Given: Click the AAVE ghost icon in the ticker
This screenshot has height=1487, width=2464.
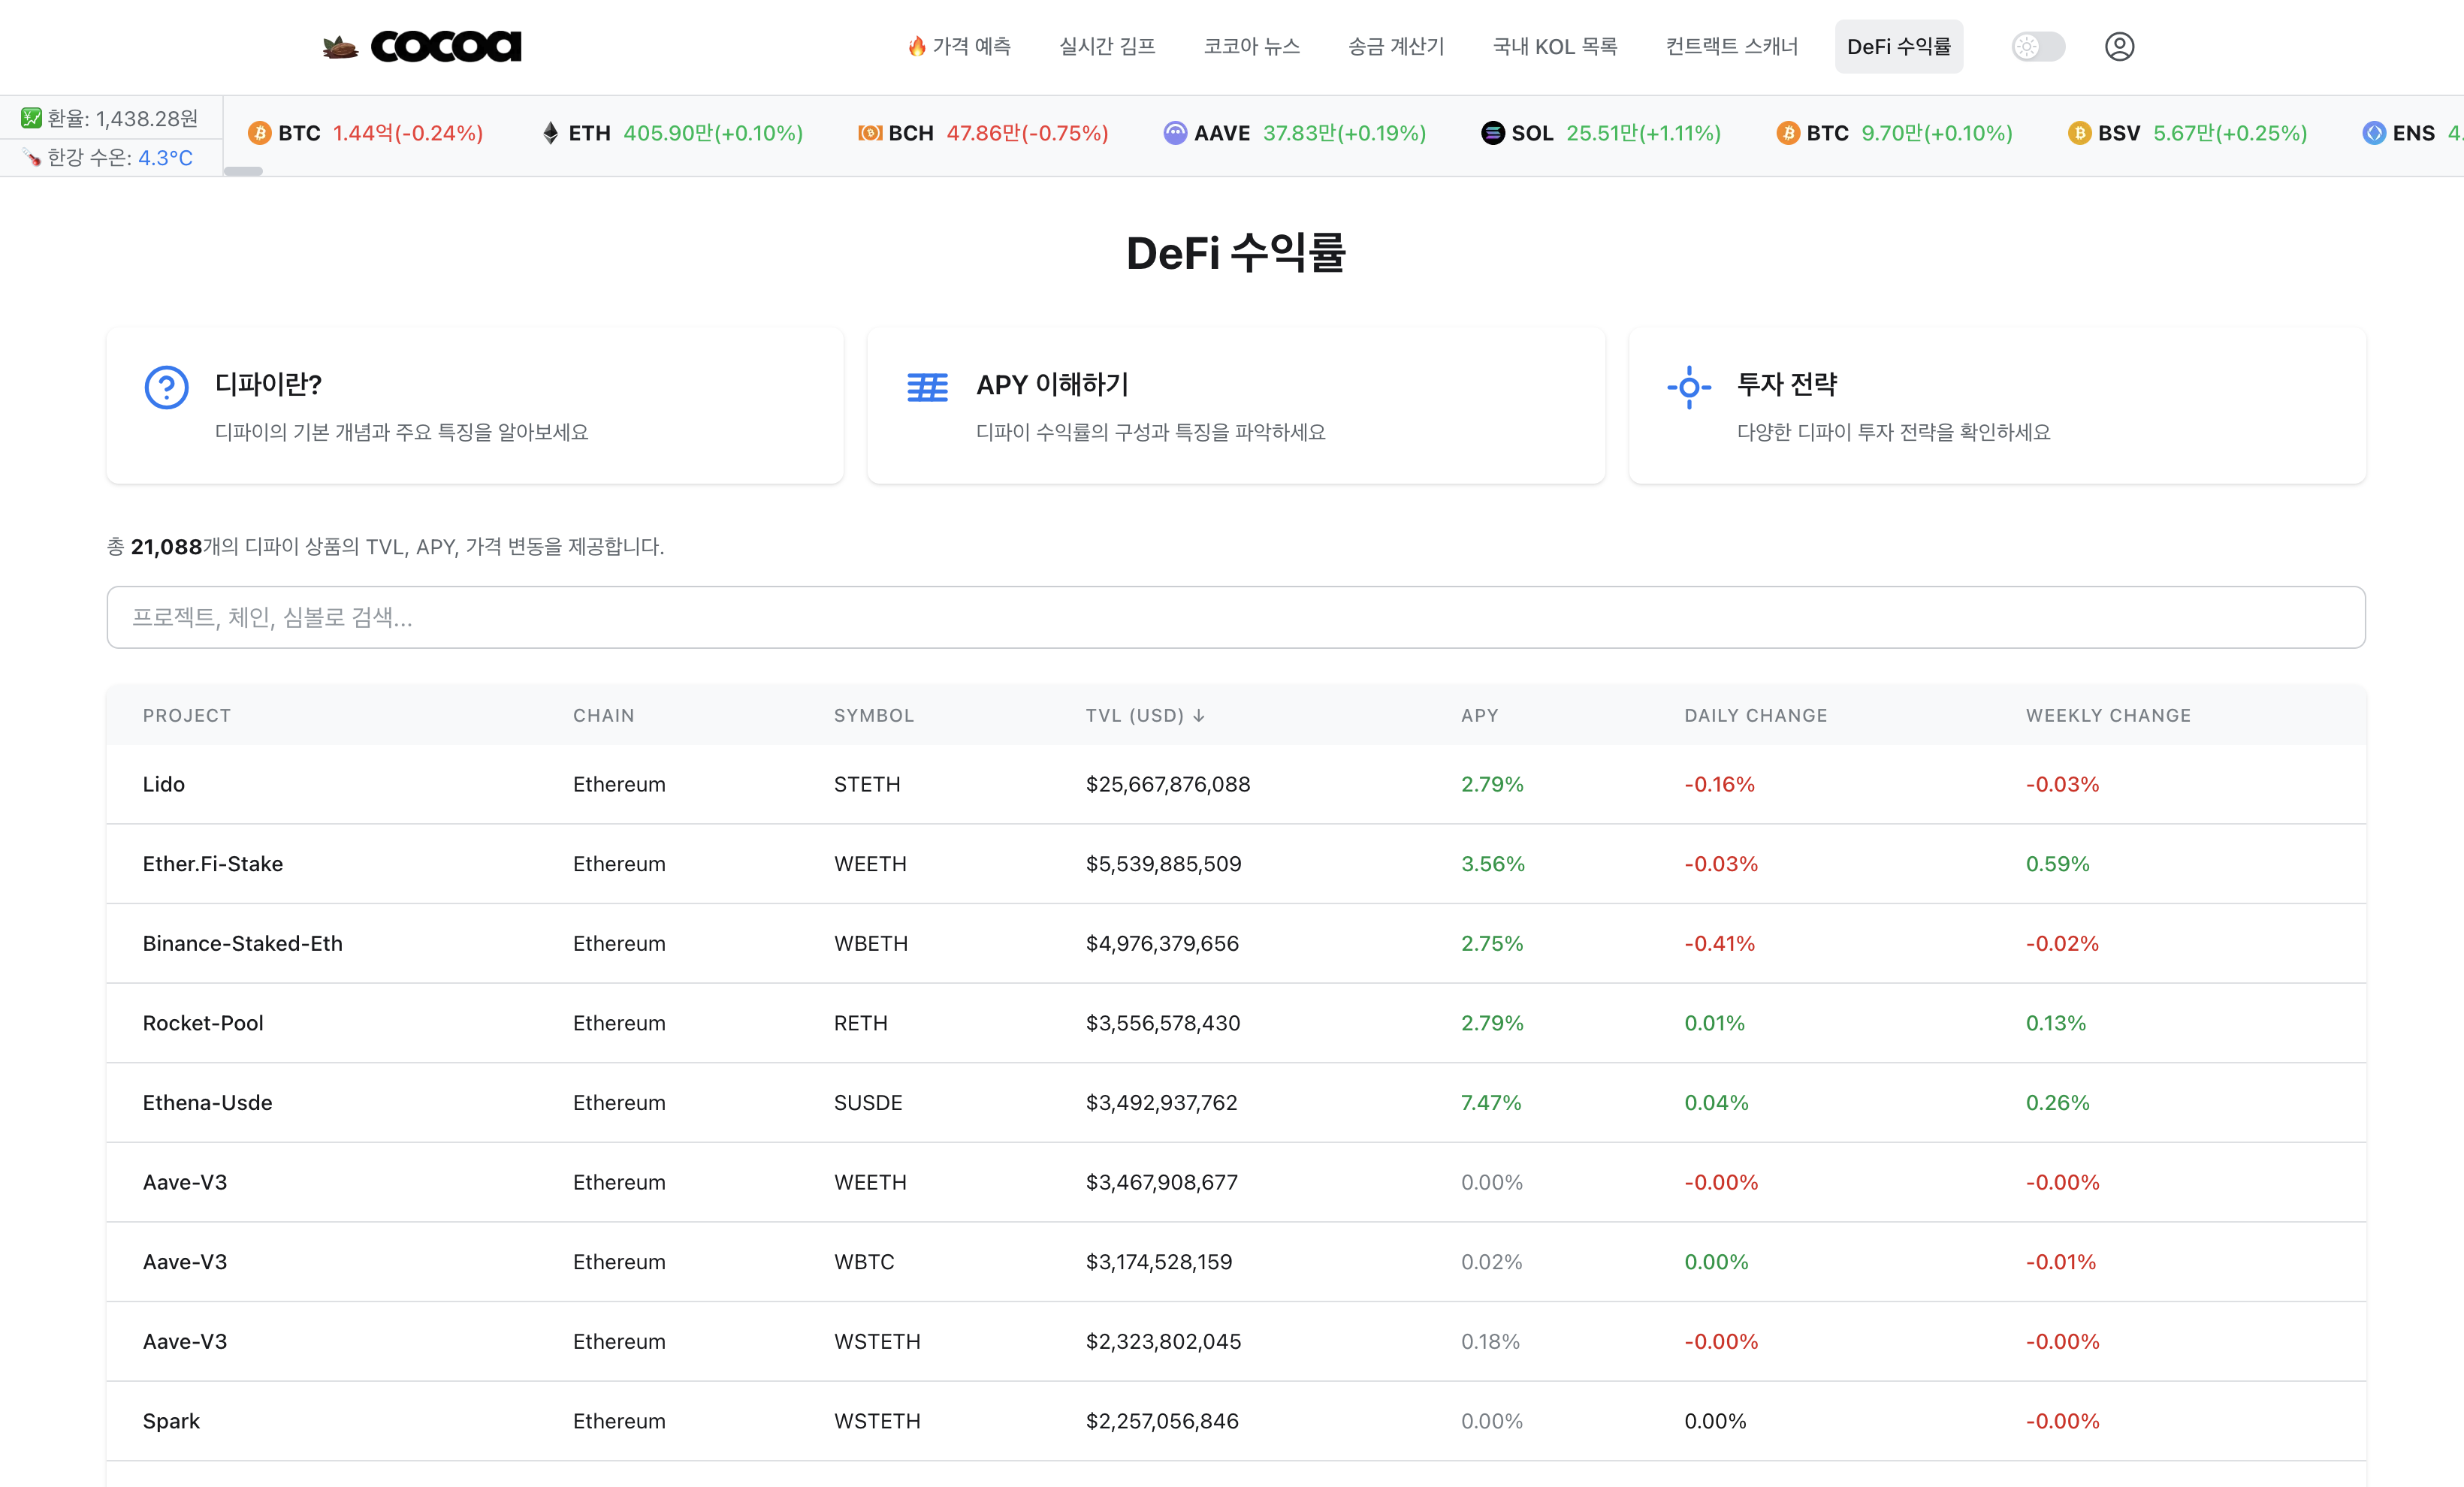Looking at the screenshot, I should (x=1175, y=133).
